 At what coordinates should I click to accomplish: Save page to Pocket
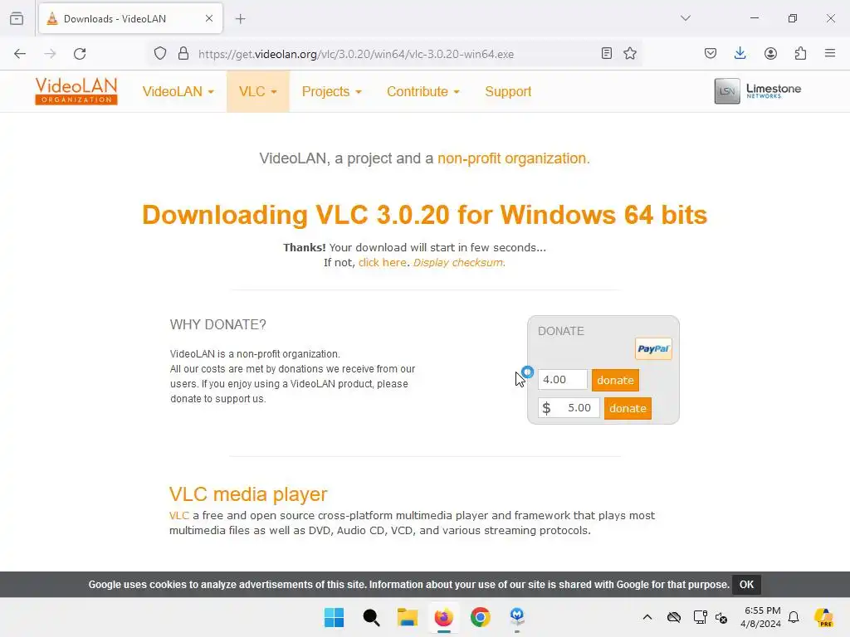tap(711, 54)
